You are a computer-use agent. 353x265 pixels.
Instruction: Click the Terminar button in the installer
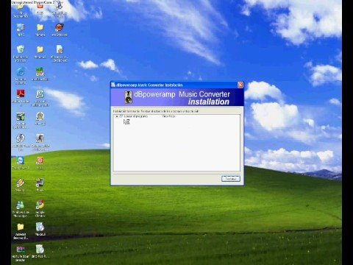click(x=231, y=179)
